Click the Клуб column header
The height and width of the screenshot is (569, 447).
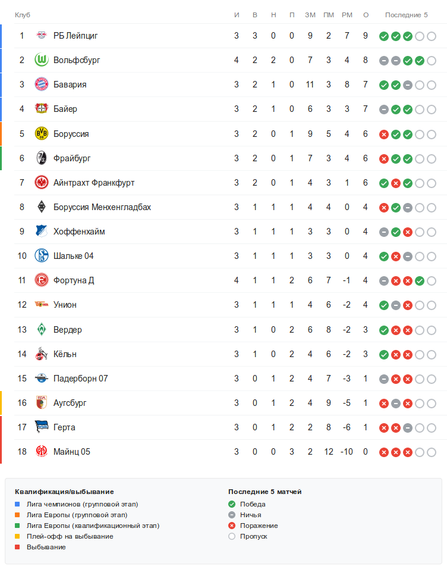point(23,14)
